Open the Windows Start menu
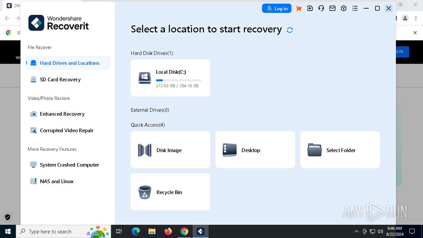The height and width of the screenshot is (238, 423). 8,231
